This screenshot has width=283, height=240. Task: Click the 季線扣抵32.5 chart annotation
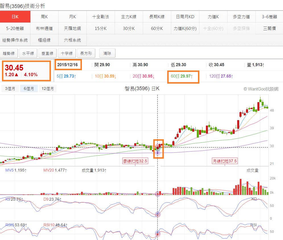[x=135, y=161]
